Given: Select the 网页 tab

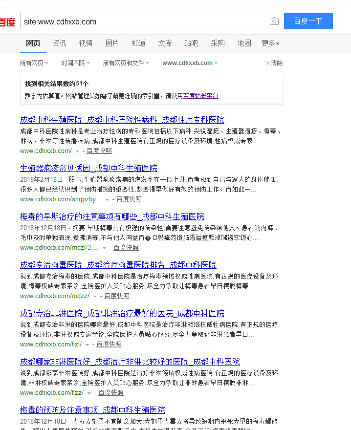Looking at the screenshot, I should (x=33, y=43).
